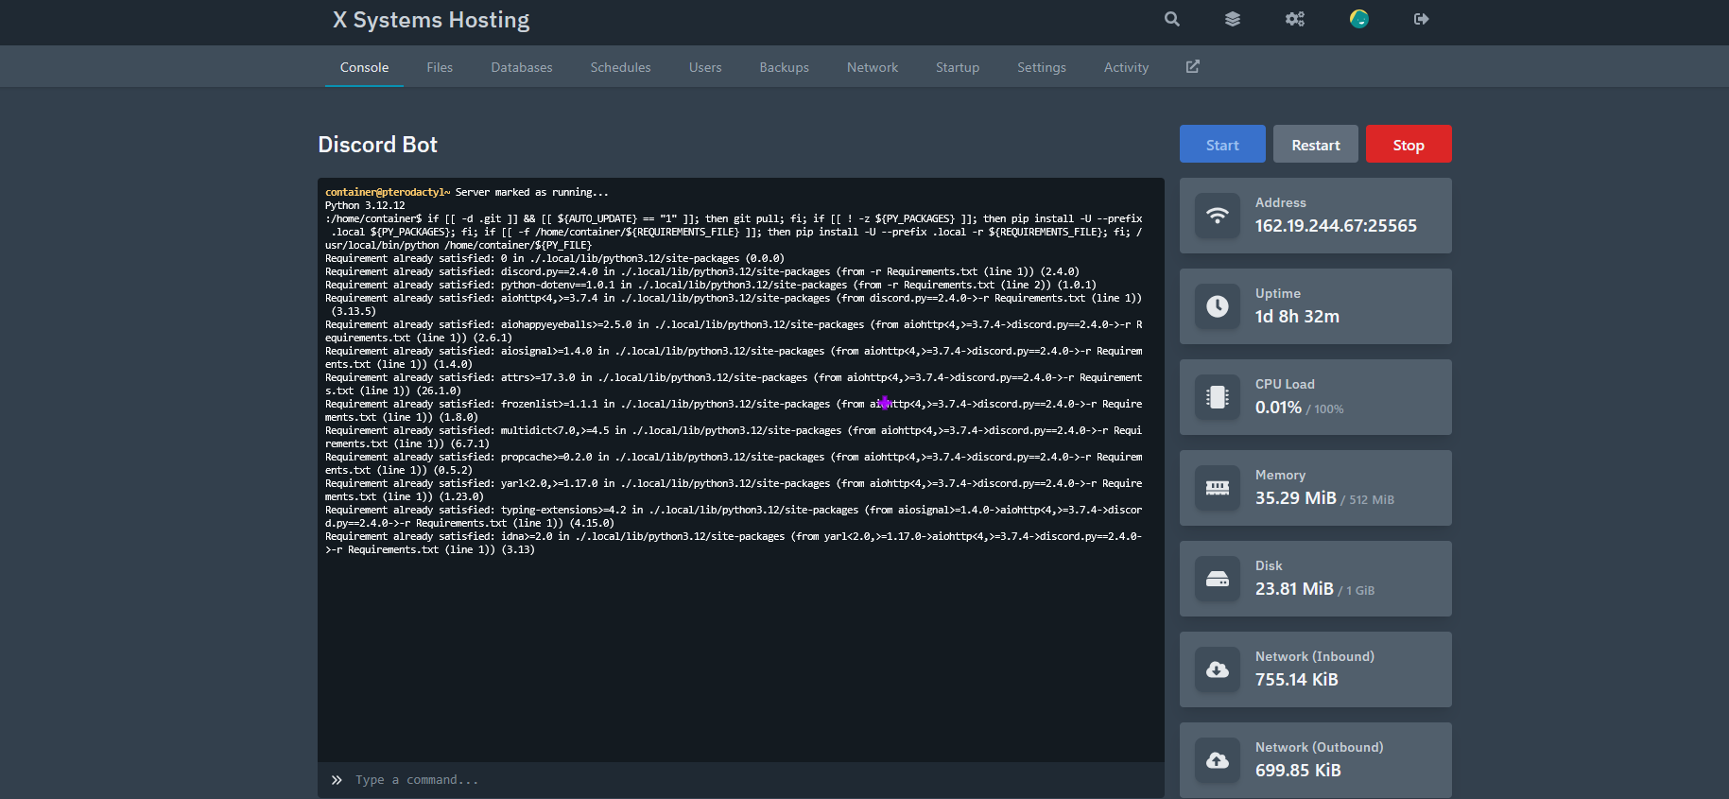Click console line Python 3.12.12
This screenshot has height=799, width=1729.
pyautogui.click(x=365, y=205)
